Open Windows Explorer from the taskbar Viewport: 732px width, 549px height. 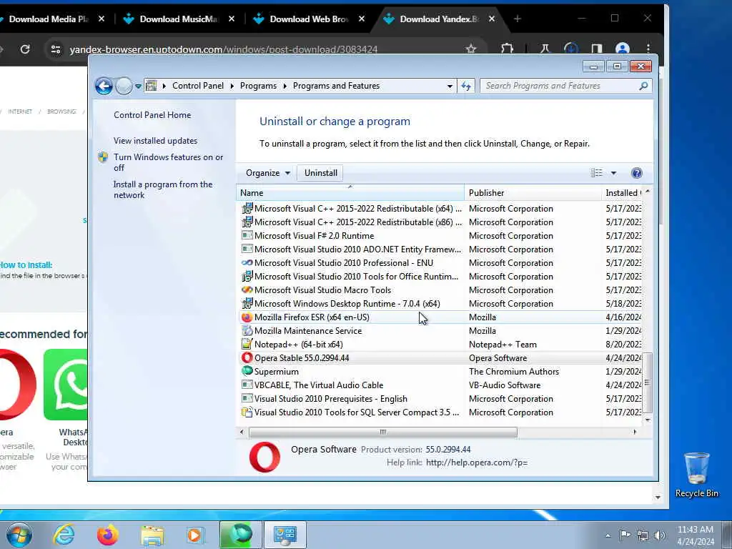(x=152, y=535)
